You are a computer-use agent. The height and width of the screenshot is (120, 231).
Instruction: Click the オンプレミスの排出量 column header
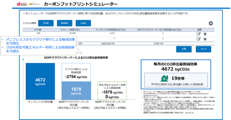110,29
